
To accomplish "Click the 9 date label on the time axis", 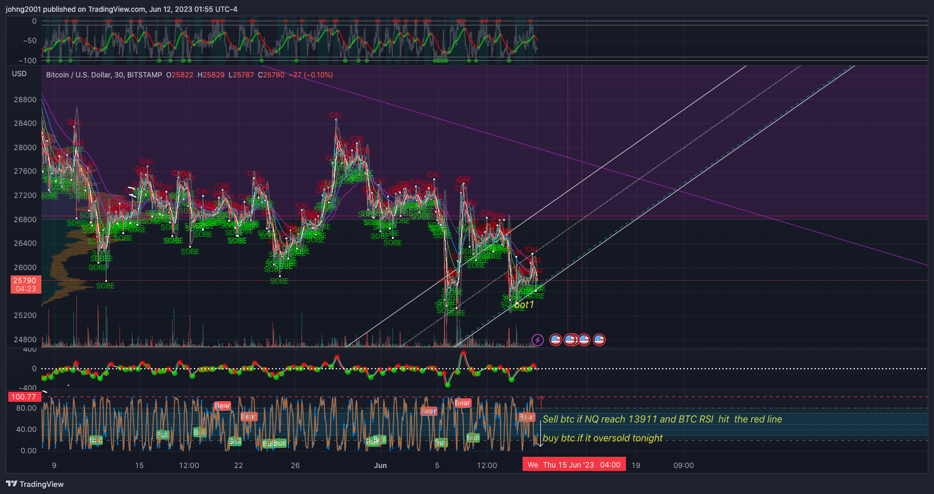I will [54, 466].
